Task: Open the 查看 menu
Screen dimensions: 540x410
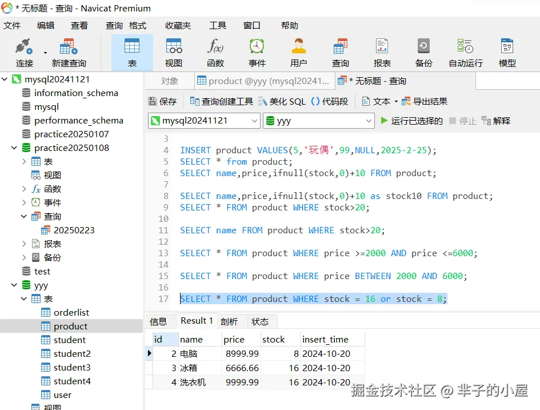Action: pyautogui.click(x=79, y=26)
